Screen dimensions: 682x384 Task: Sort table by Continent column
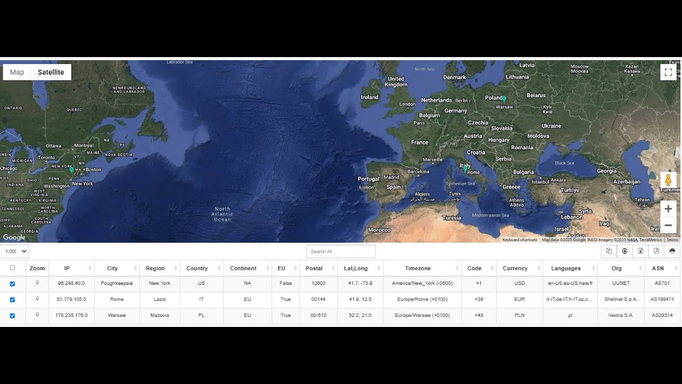(x=247, y=268)
